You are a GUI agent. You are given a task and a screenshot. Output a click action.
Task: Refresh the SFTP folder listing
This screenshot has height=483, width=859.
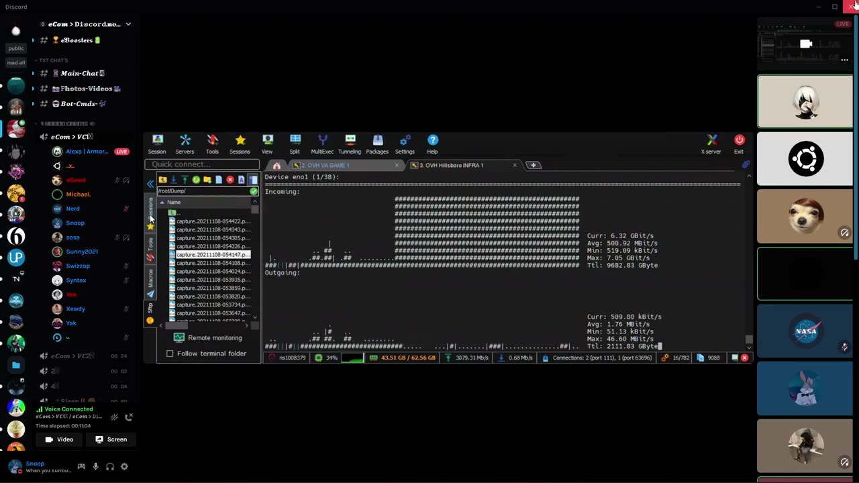coord(196,180)
